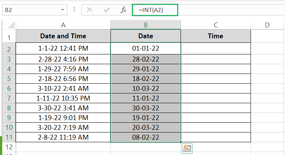Click the cell with 2-8-22 11:19 AM
Viewport: 285px width, 155px height.
click(x=63, y=137)
